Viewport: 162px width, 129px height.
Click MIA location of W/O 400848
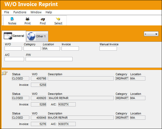138,118
